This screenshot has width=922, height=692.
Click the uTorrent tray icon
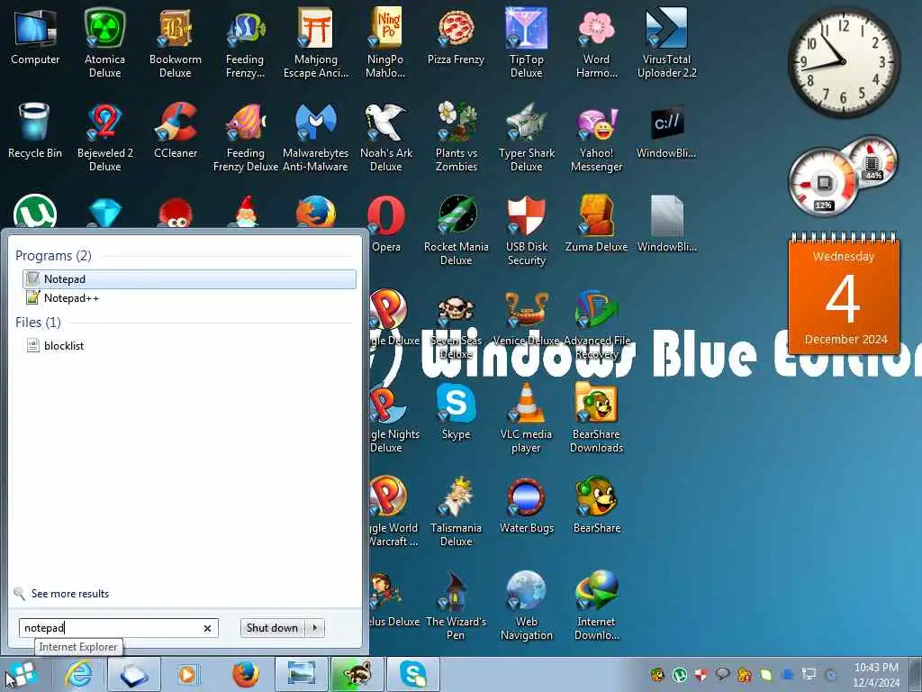680,674
